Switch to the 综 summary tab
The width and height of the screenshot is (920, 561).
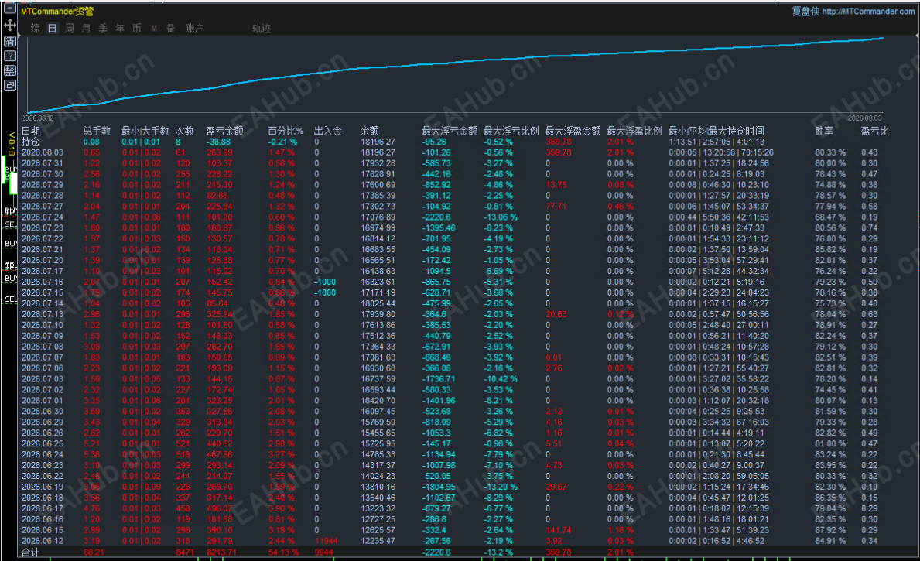pos(35,28)
